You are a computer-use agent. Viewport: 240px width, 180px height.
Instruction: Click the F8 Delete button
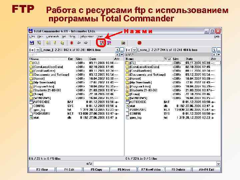point(178,169)
